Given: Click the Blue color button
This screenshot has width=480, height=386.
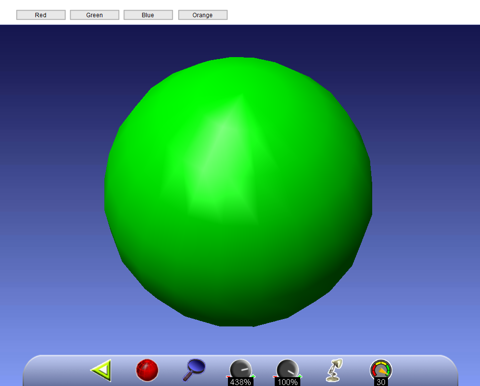Looking at the screenshot, I should [148, 15].
